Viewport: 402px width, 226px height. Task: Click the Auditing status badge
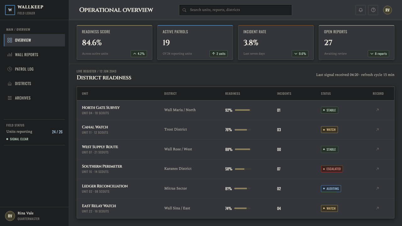(x=331, y=189)
